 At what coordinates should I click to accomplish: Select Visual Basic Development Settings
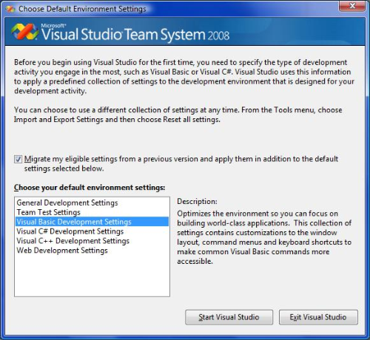click(x=92, y=222)
